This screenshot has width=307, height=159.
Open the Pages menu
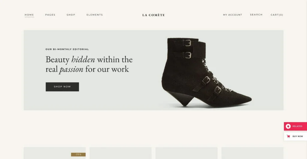point(50,15)
